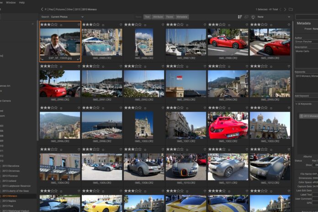Switch to the Text filter tab
The width and height of the screenshot is (318, 212).
(147, 17)
